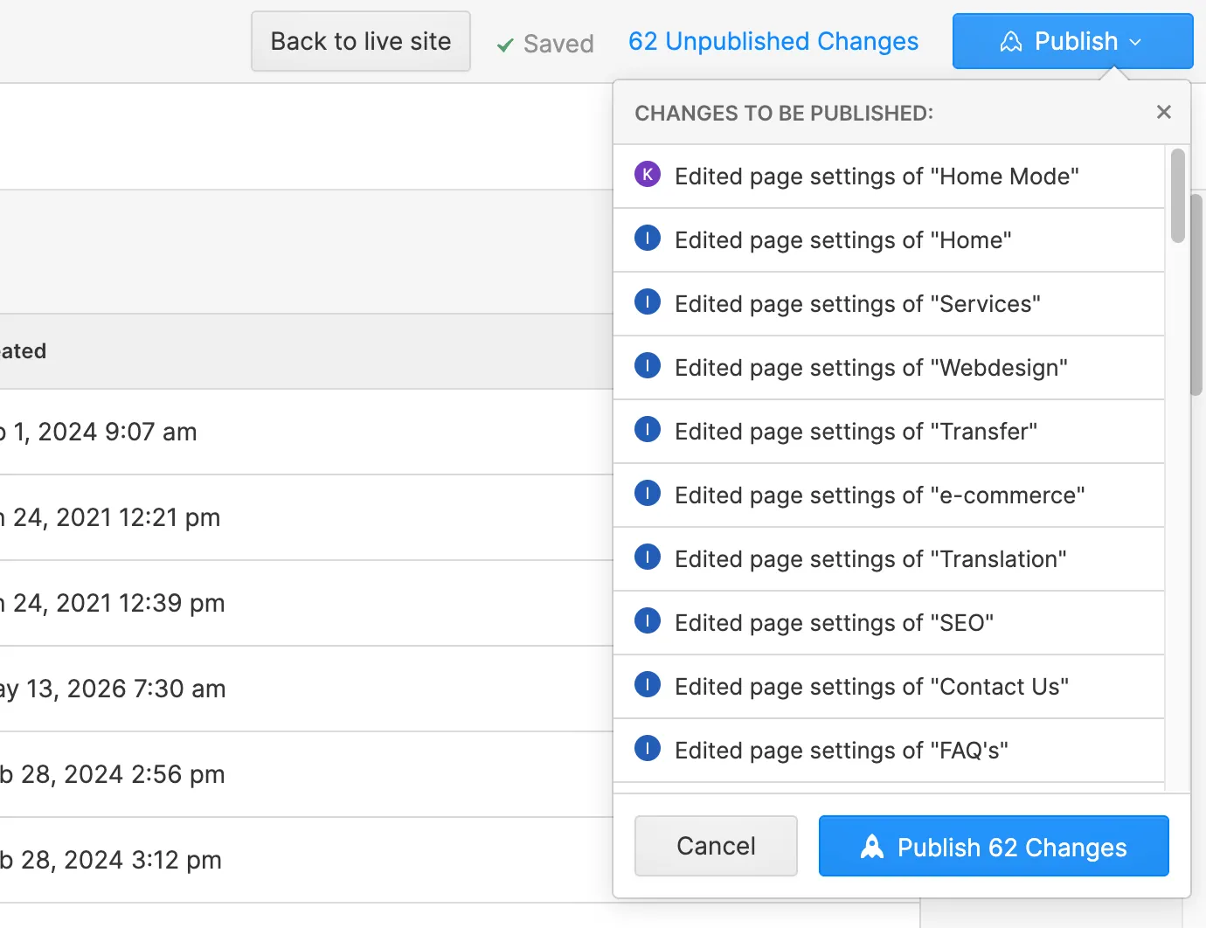This screenshot has height=928, width=1206.
Task: Expand the Publish dropdown chevron
Action: click(x=1136, y=42)
